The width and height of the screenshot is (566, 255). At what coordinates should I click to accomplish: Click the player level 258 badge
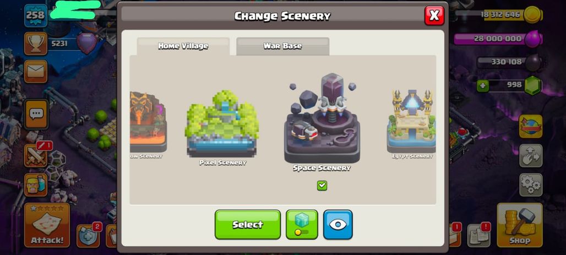36,15
